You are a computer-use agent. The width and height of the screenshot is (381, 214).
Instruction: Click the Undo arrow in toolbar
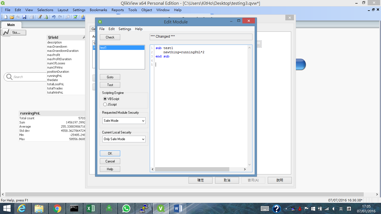coord(54,17)
